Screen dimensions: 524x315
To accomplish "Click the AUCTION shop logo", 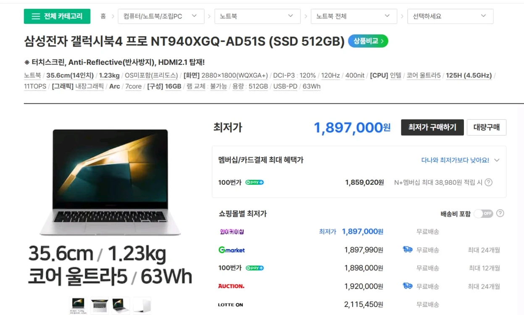I will pyautogui.click(x=231, y=286).
